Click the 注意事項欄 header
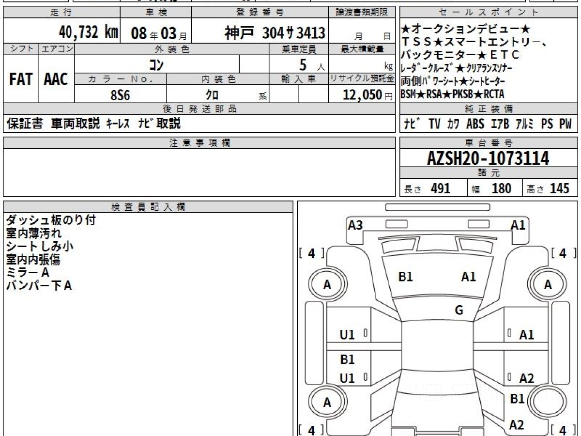The image size is (581, 436). tap(199, 143)
